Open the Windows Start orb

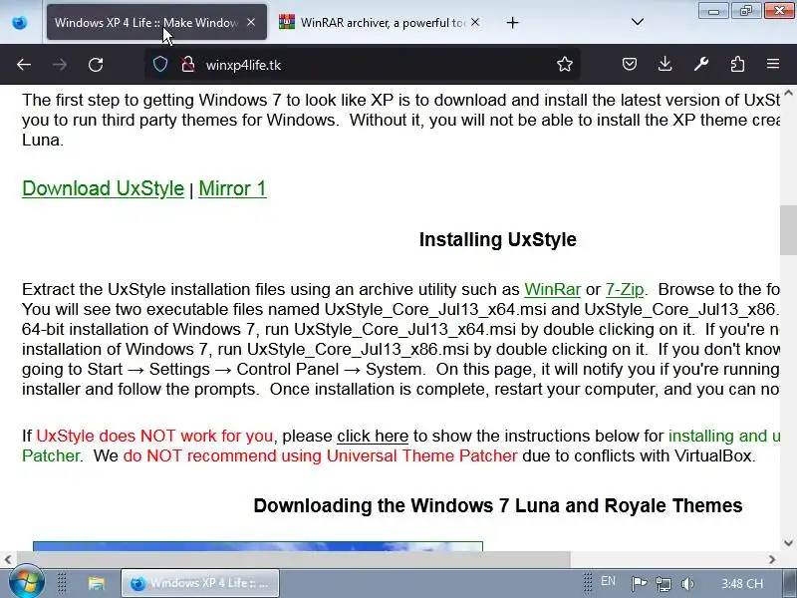(x=26, y=583)
